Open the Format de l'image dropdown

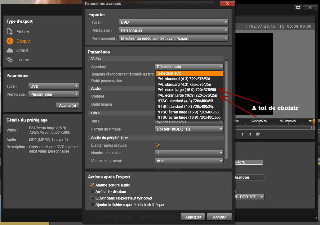[x=189, y=129]
